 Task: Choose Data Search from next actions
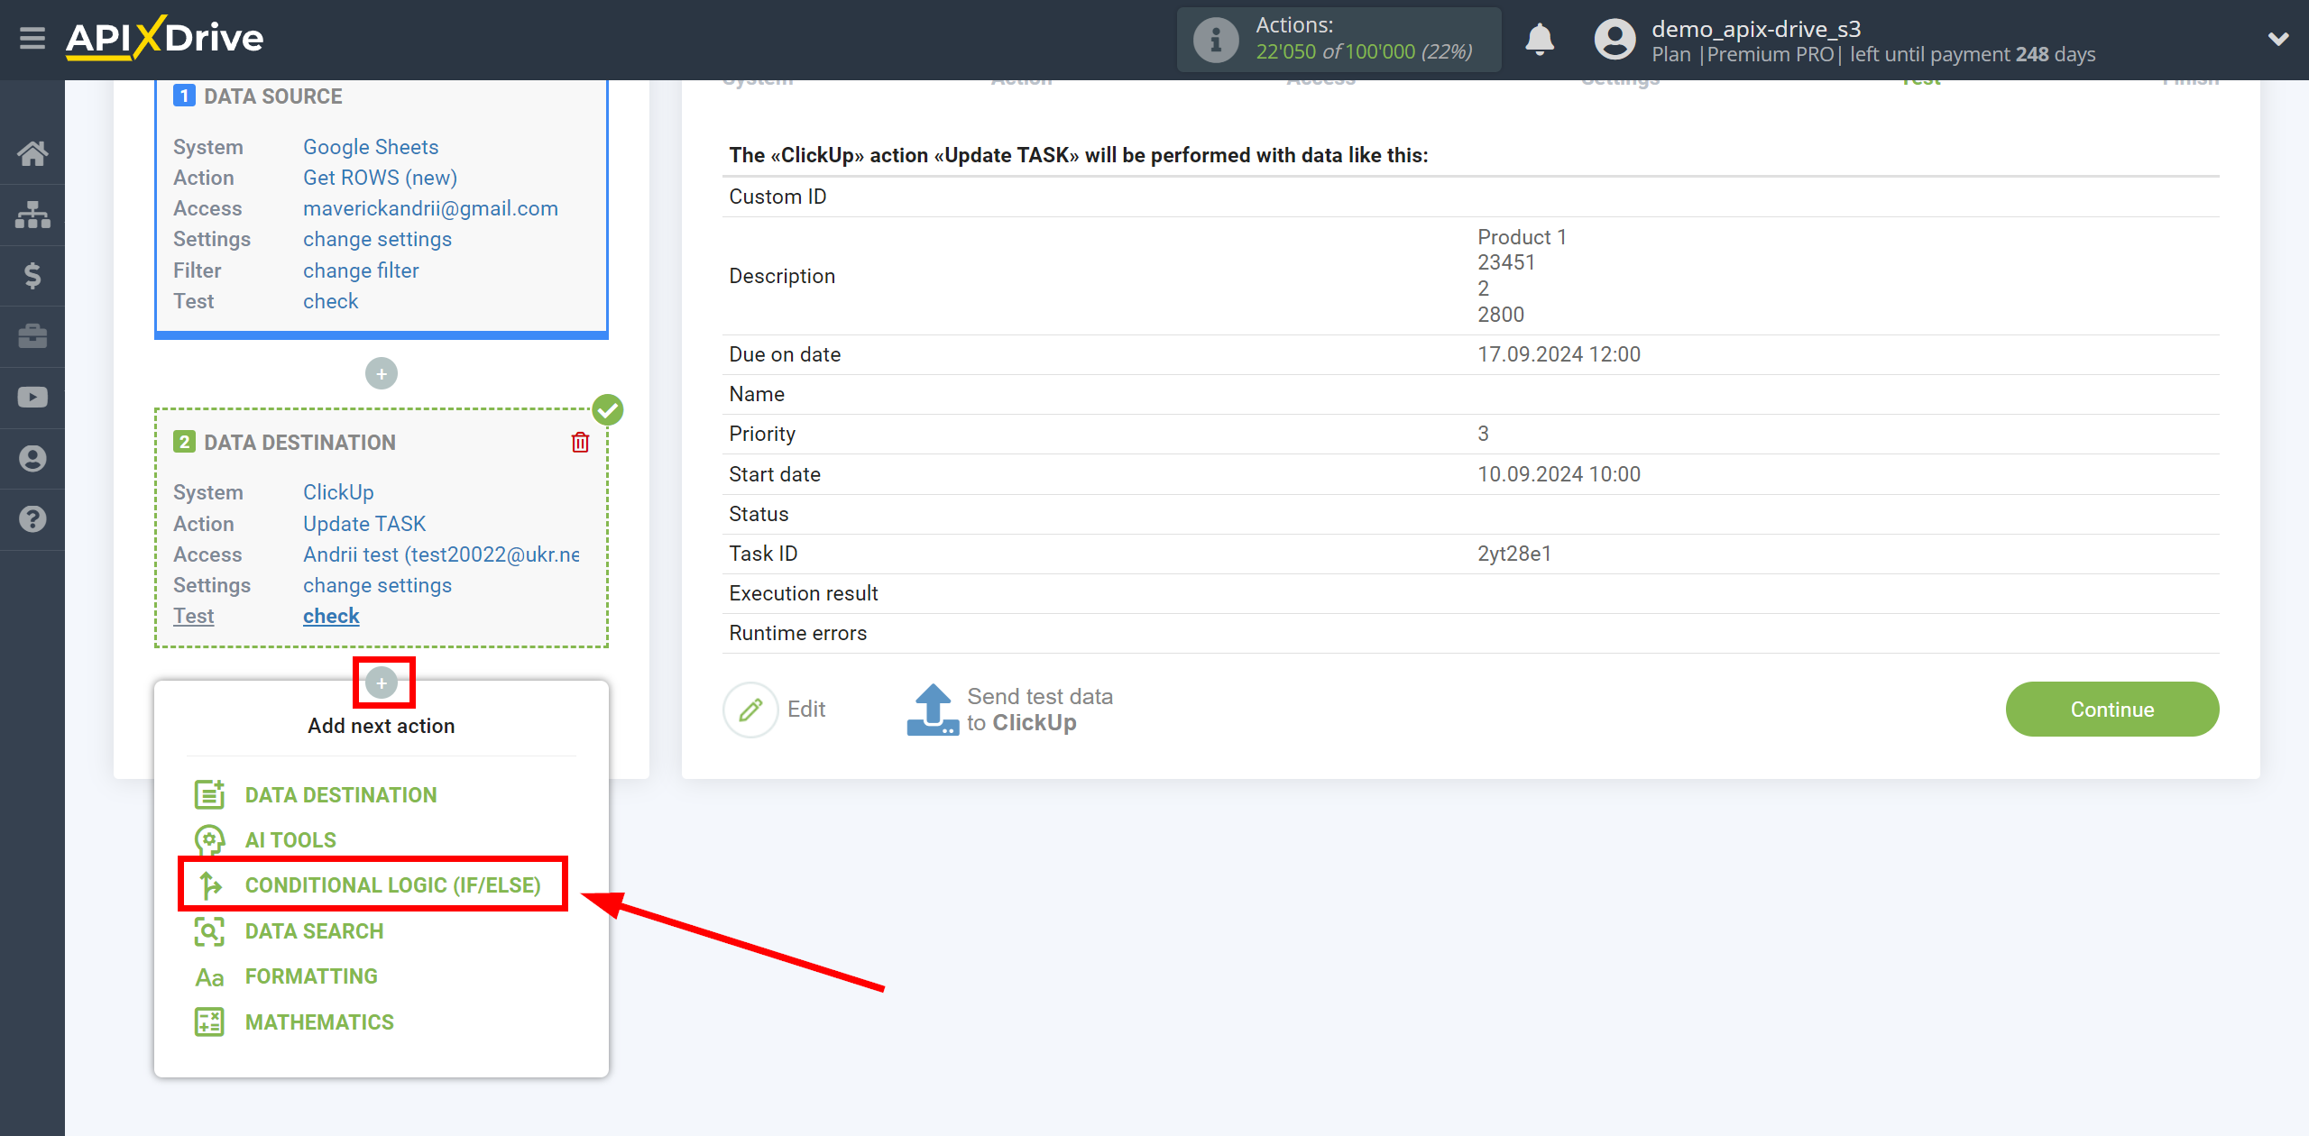pyautogui.click(x=314, y=931)
